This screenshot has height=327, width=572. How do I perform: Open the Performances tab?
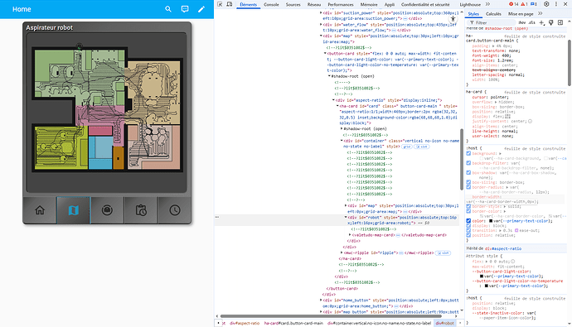coord(341,4)
